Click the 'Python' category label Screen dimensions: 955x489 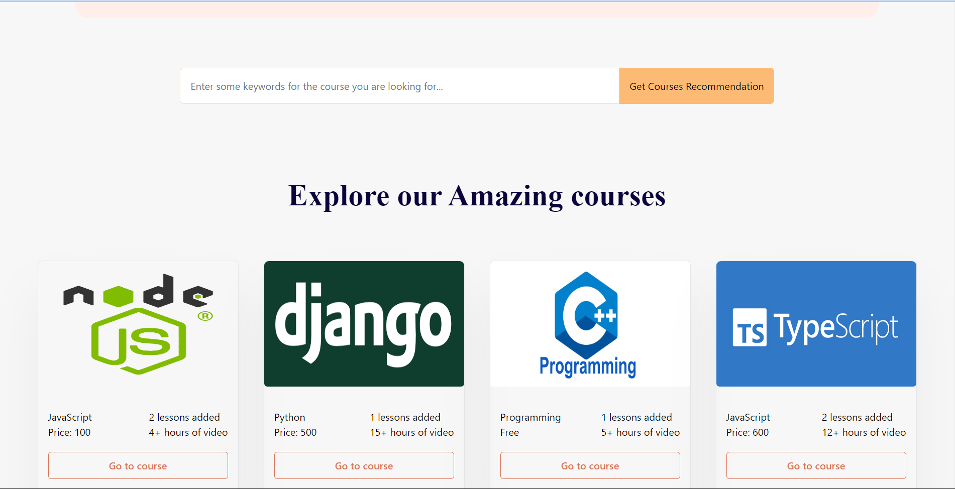point(289,417)
